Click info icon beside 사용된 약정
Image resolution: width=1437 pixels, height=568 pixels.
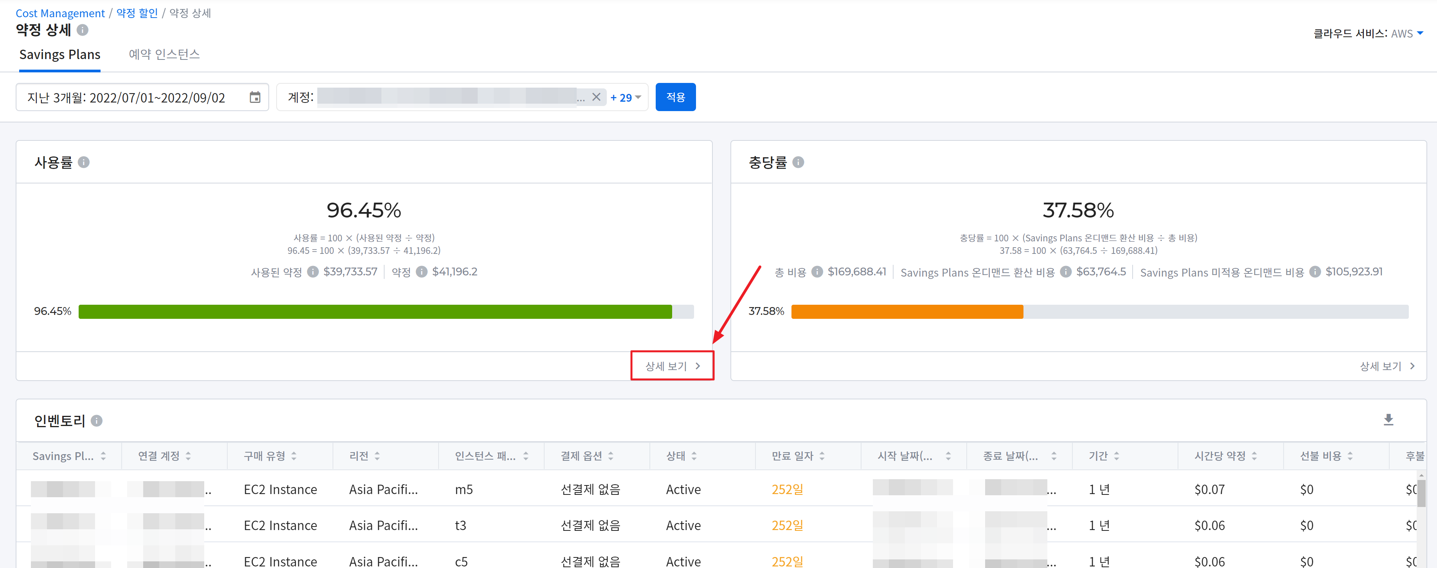pyautogui.click(x=313, y=272)
